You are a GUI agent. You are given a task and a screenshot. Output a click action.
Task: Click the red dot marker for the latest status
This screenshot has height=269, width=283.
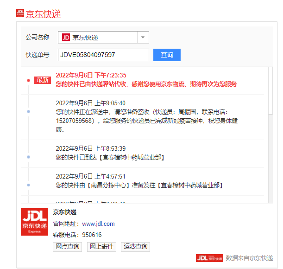pos(29,80)
